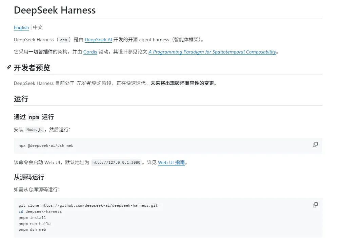Viewport: 340px width, 245px height.
Task: Click the DeepSeek Harness main heading
Action: (55, 10)
